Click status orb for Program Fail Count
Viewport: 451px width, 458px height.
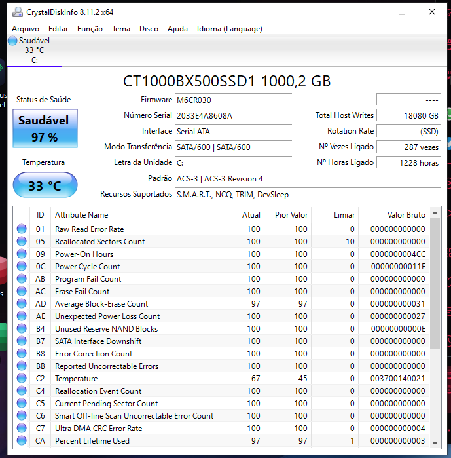22,278
